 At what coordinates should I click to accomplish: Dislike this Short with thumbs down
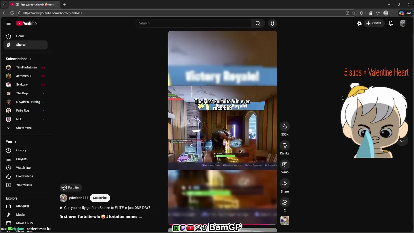click(285, 146)
